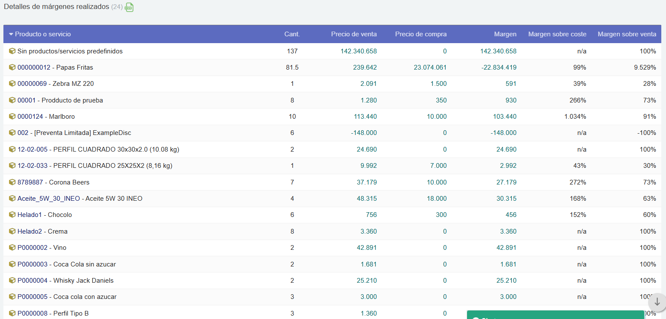Sort table by Precio de venta header

[x=353, y=34]
